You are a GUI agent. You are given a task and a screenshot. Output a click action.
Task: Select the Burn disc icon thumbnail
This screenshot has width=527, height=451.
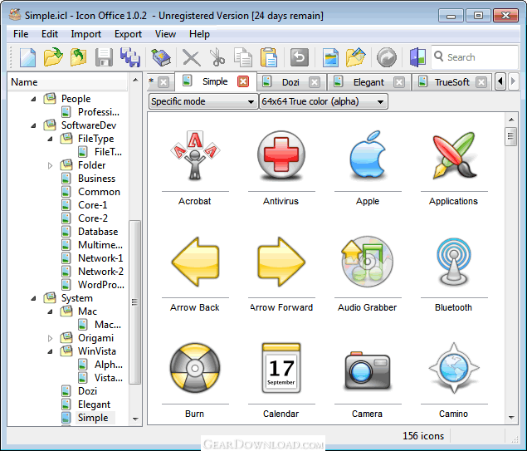point(195,368)
